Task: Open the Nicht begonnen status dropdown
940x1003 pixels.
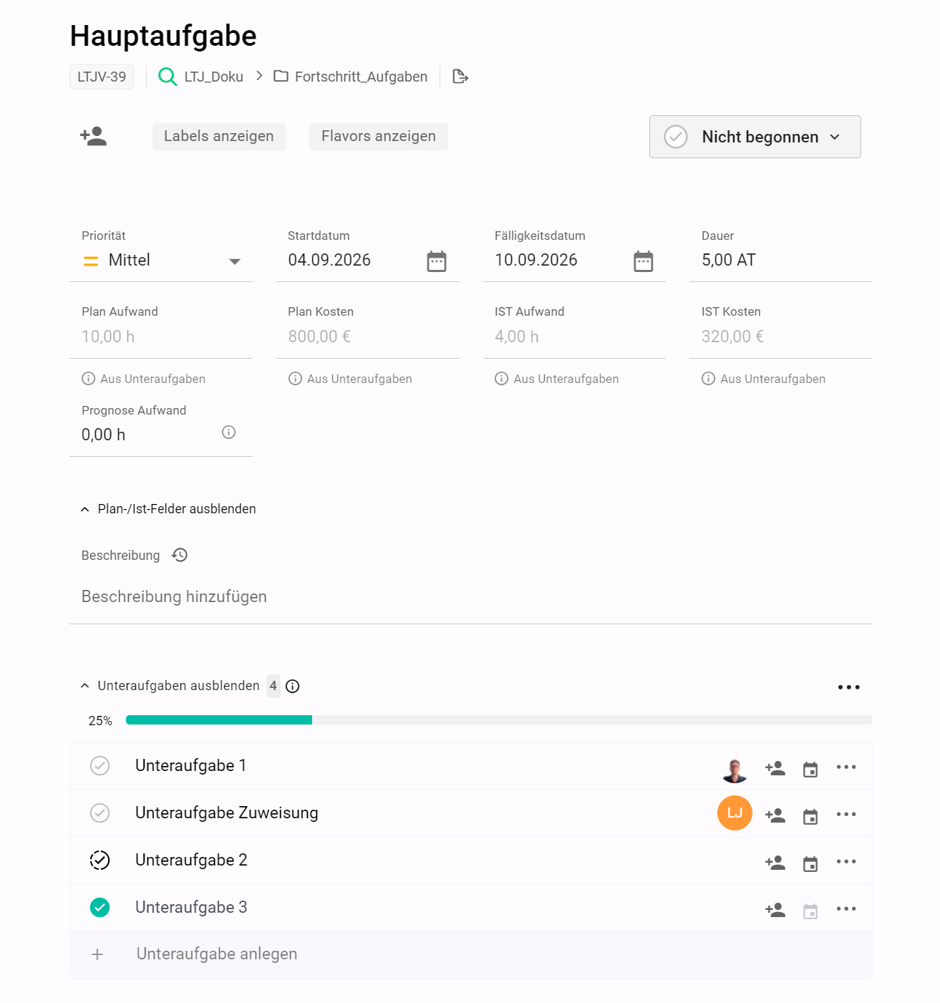Action: click(755, 137)
